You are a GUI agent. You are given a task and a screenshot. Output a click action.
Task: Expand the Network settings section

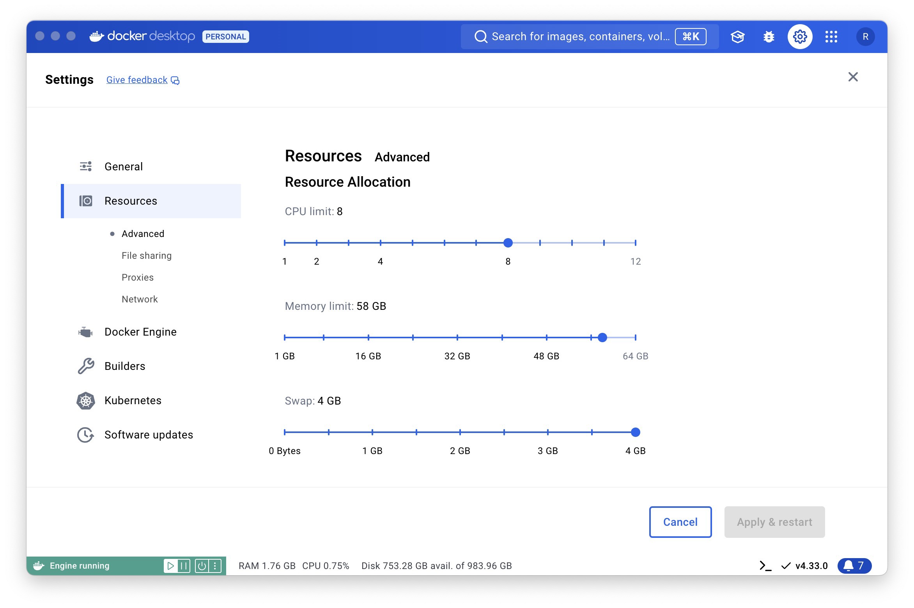139,299
